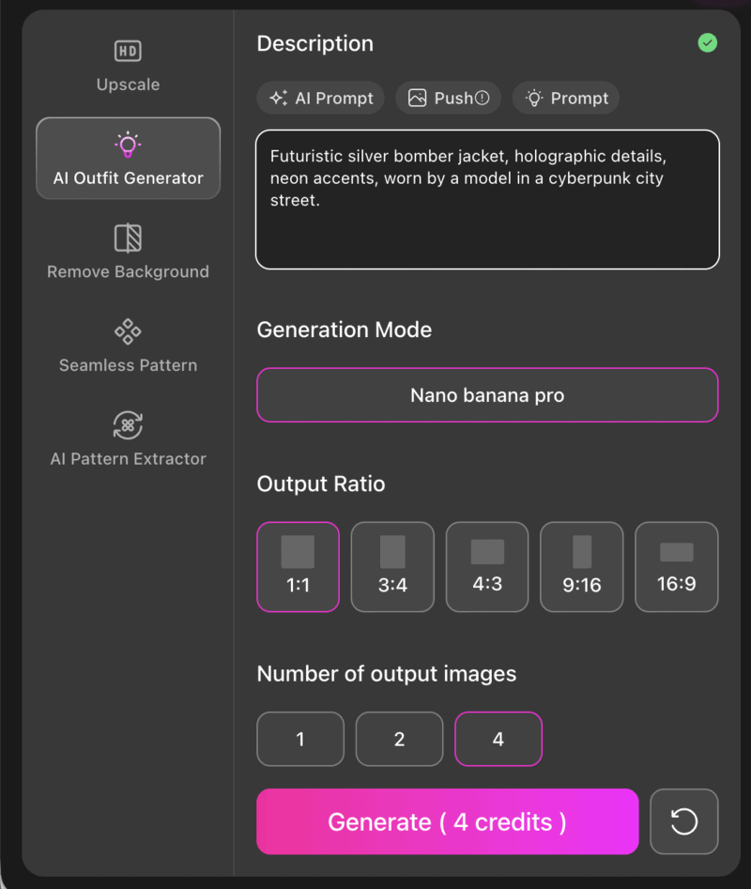Image resolution: width=751 pixels, height=889 pixels.
Task: Click the green checkmark status indicator
Action: [x=708, y=42]
